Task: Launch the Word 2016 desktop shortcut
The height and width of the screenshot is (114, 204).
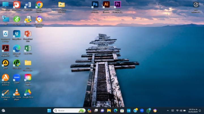Action: (x=28, y=6)
